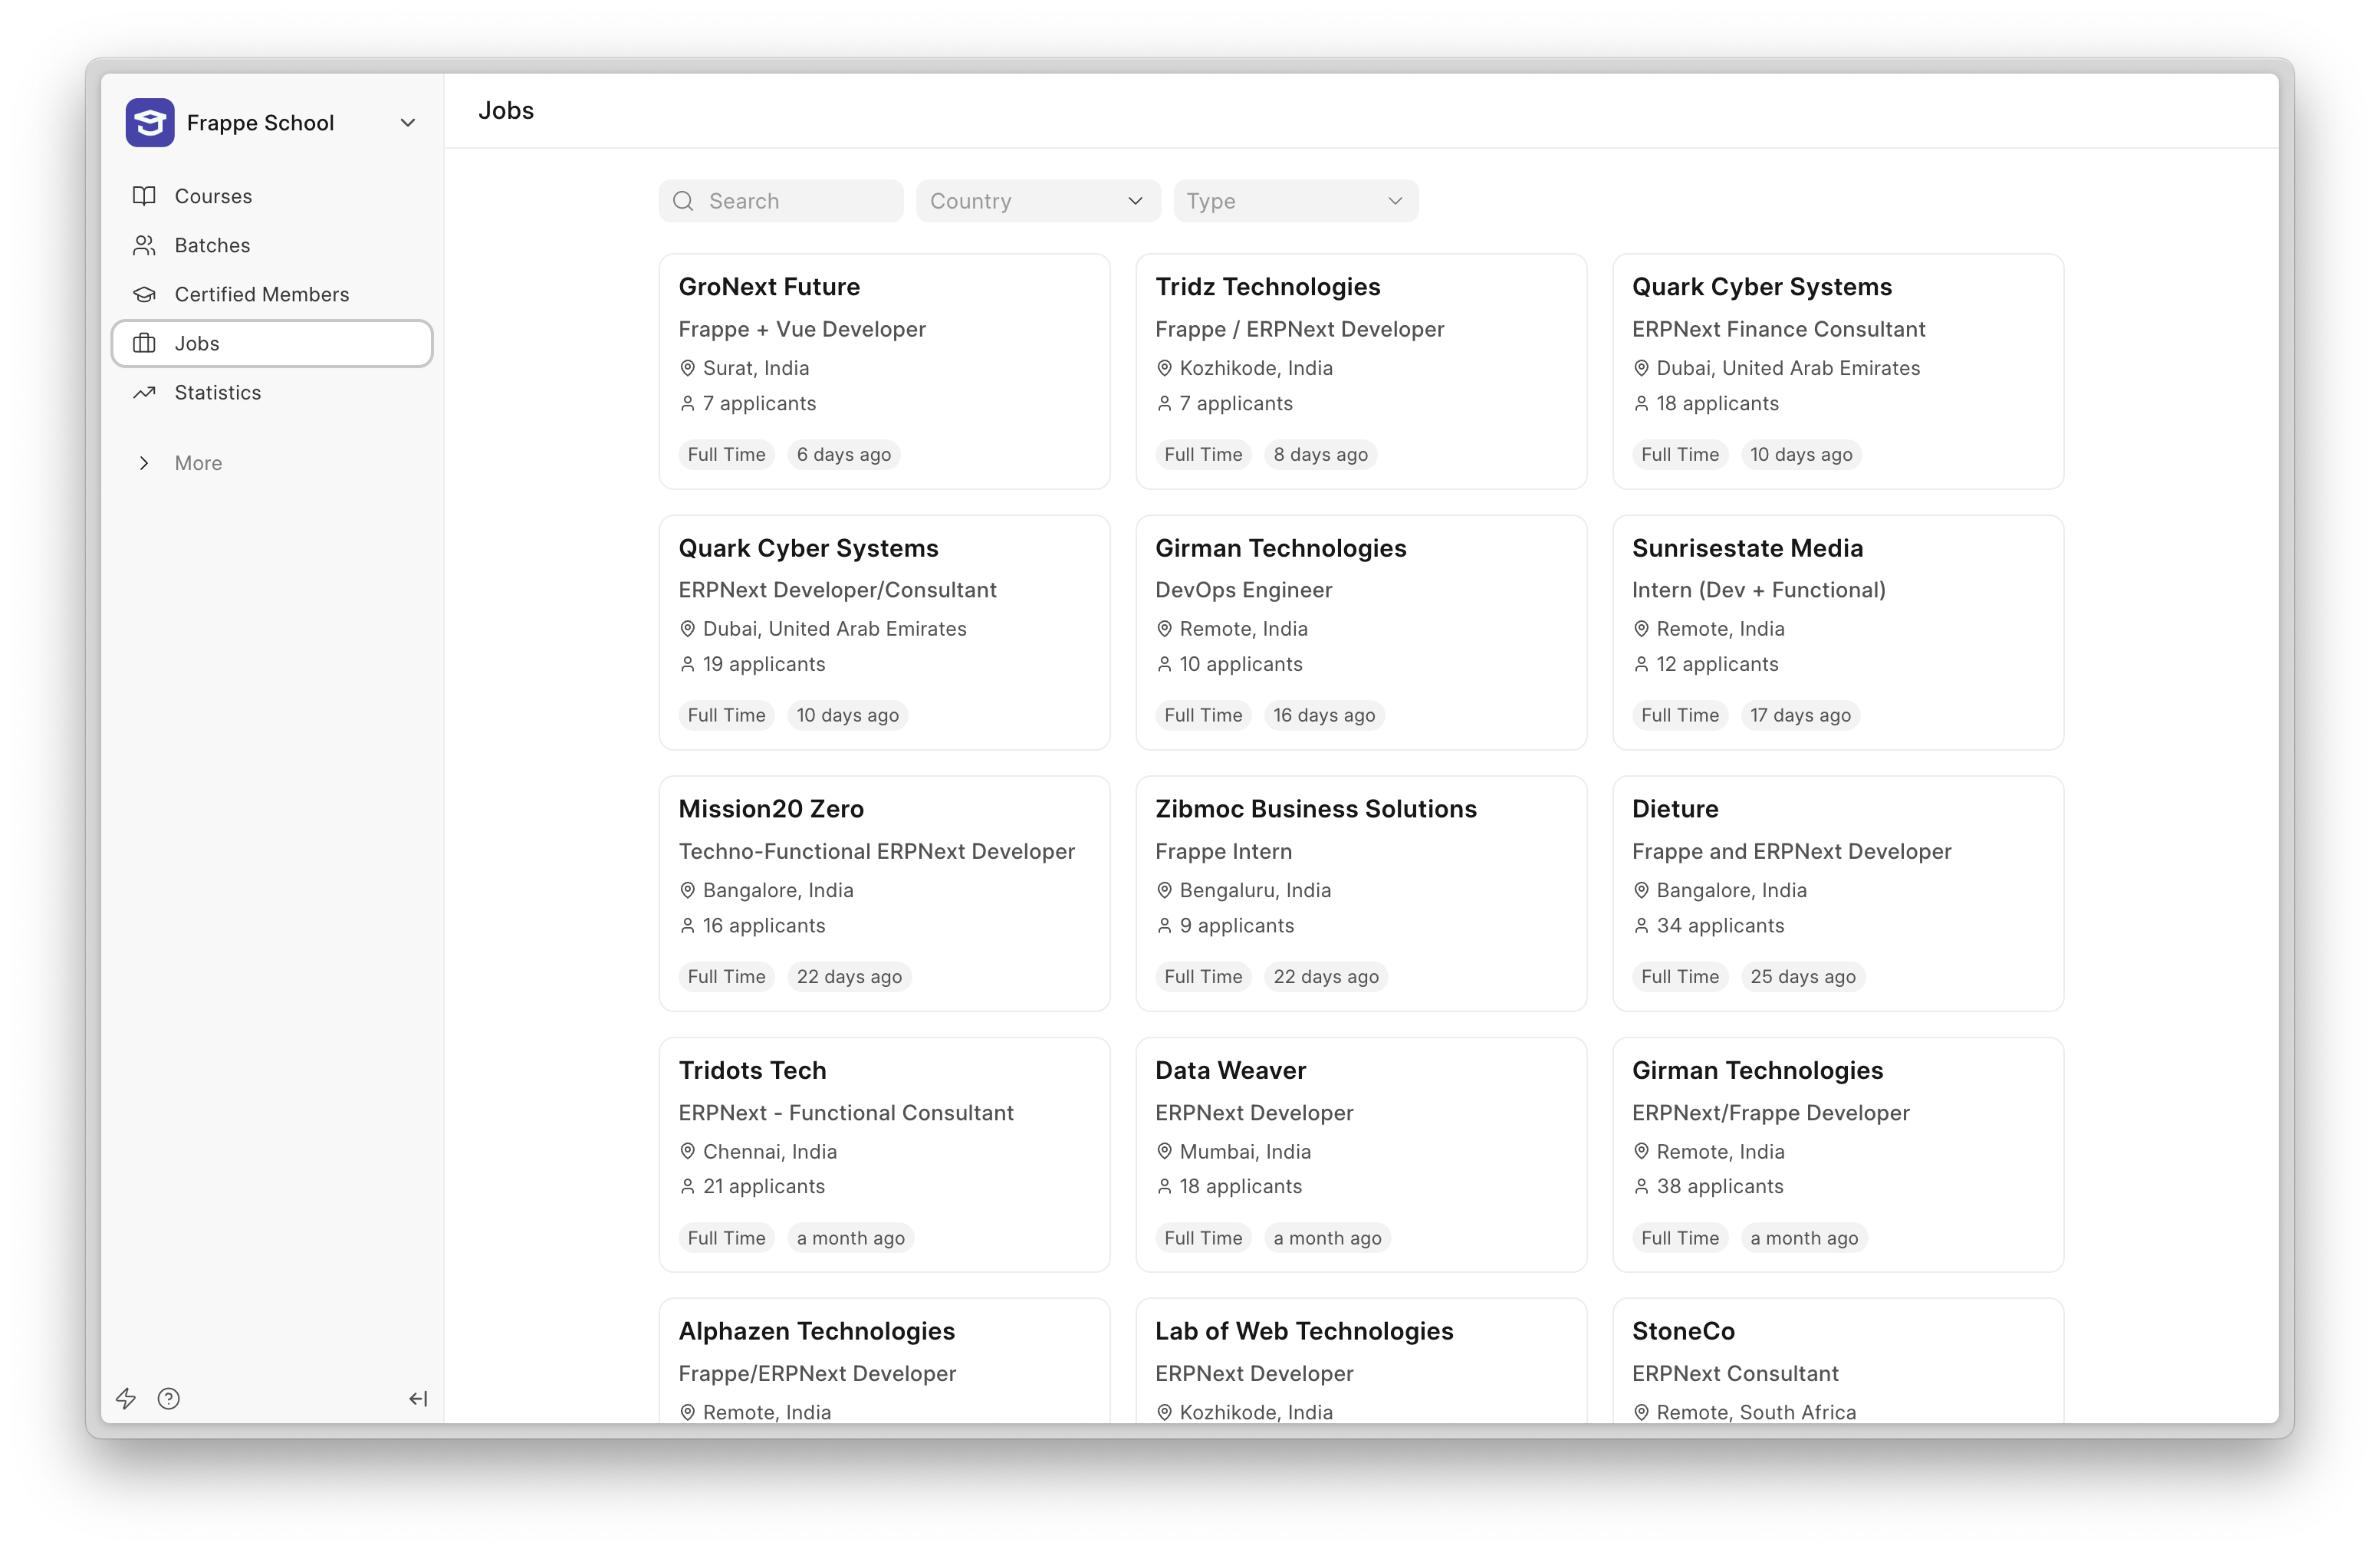Click the More label in the sidebar

point(198,463)
